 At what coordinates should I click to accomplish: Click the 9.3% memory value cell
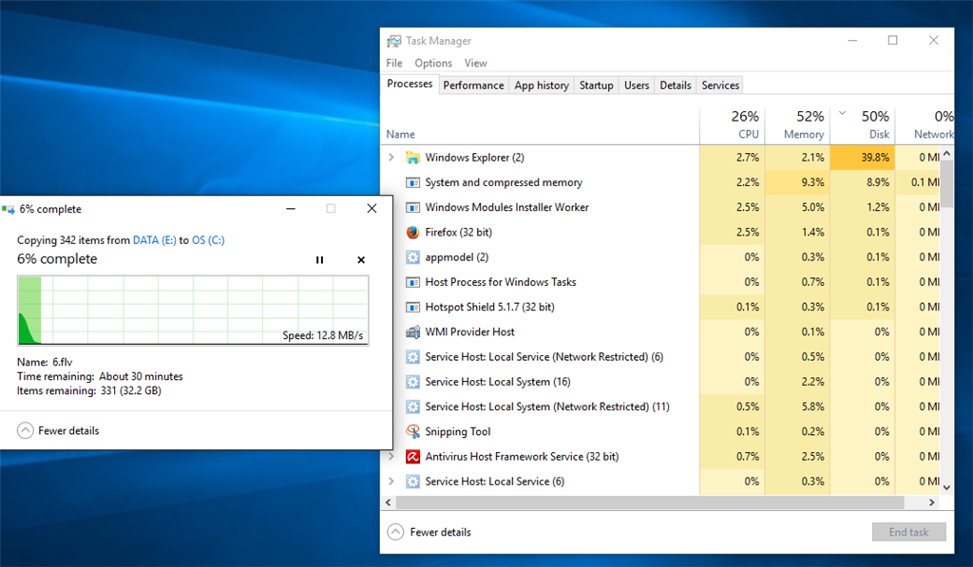tap(797, 182)
